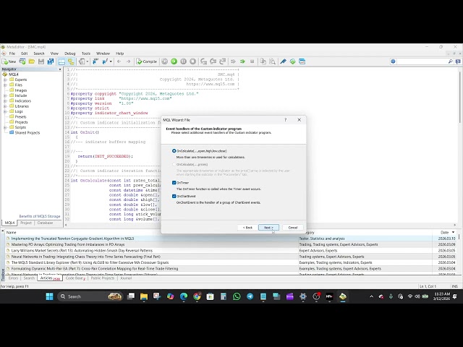The image size is (463, 347).
Task: Click the rightmost window-style toolbar icon
Action: point(302,61)
